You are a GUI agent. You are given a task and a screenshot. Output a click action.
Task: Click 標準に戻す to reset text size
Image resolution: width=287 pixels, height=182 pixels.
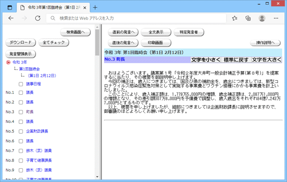point(236,60)
